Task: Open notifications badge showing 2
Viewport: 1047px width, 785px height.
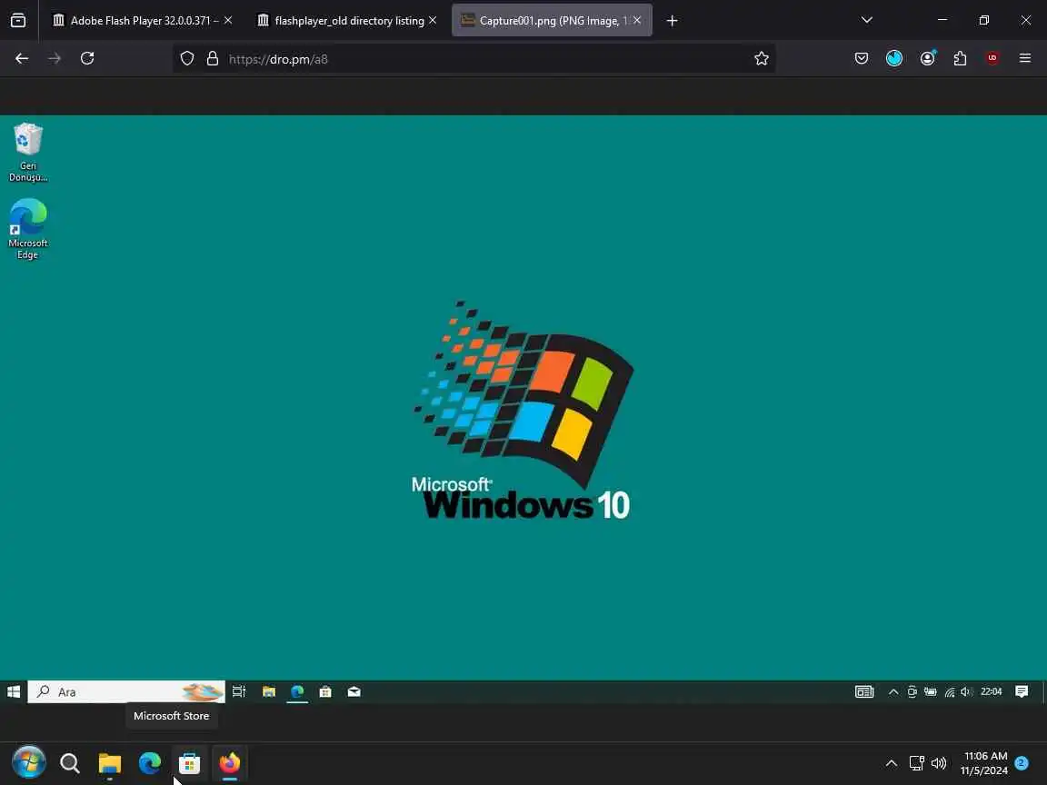Action: click(x=1022, y=762)
